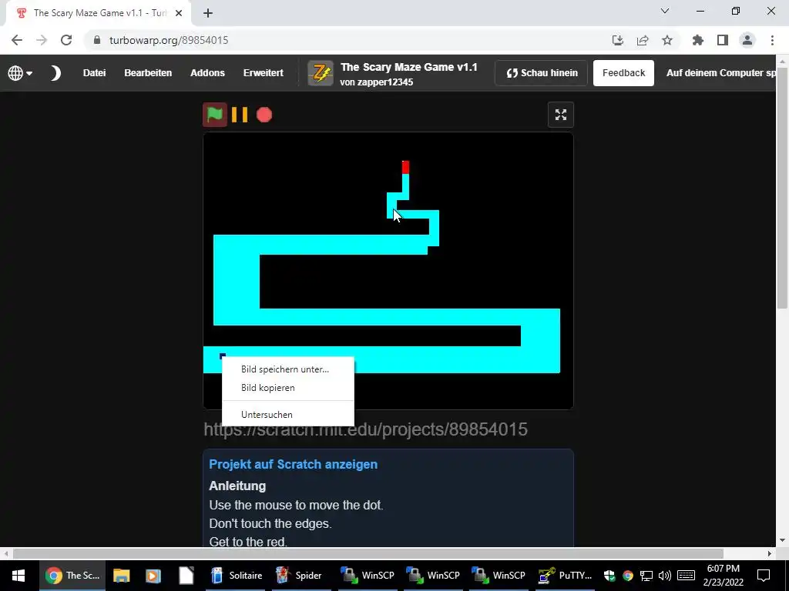
Task: Enter fullscreen mode for the stage
Action: (x=561, y=115)
